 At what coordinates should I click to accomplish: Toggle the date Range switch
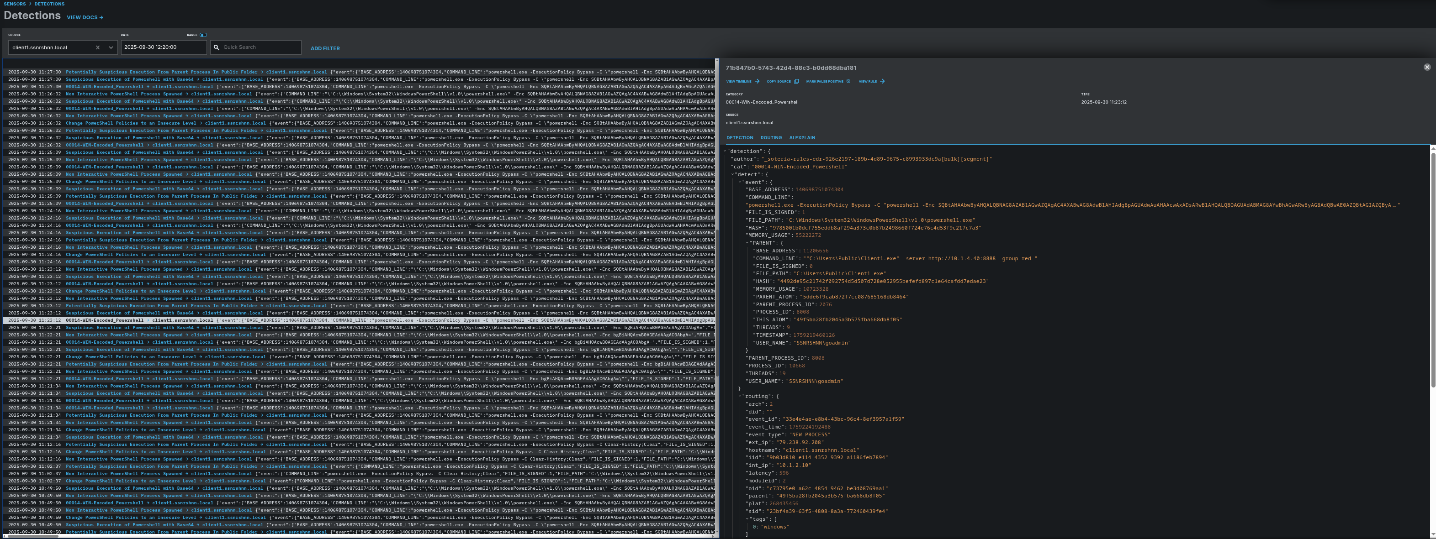203,35
